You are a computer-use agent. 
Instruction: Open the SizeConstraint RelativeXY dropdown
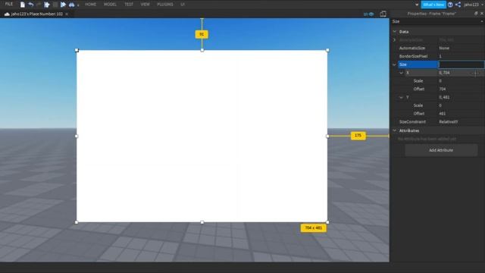461,121
